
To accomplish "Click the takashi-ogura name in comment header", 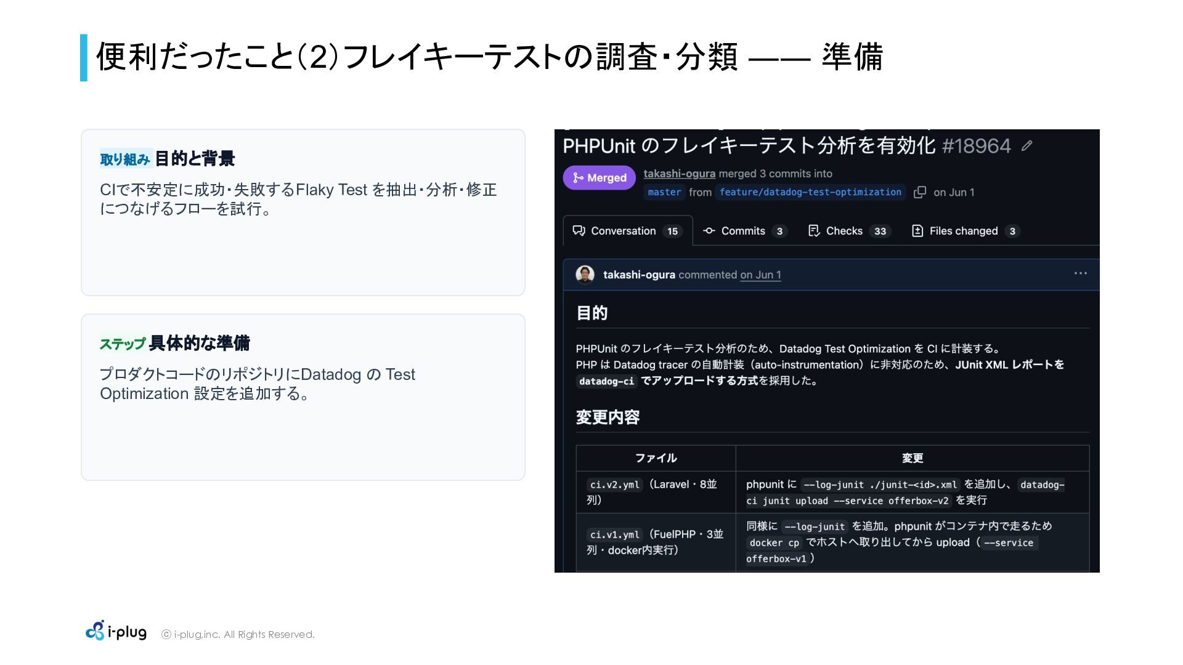I will click(639, 275).
